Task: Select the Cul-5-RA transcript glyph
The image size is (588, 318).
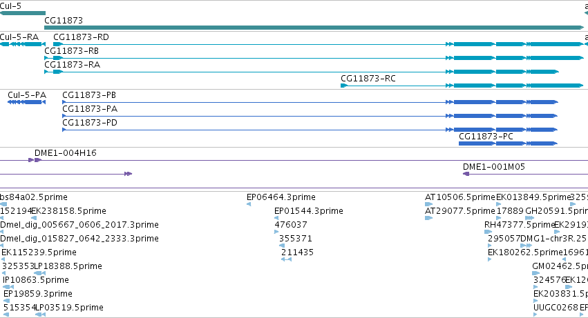Action: (x=23, y=44)
